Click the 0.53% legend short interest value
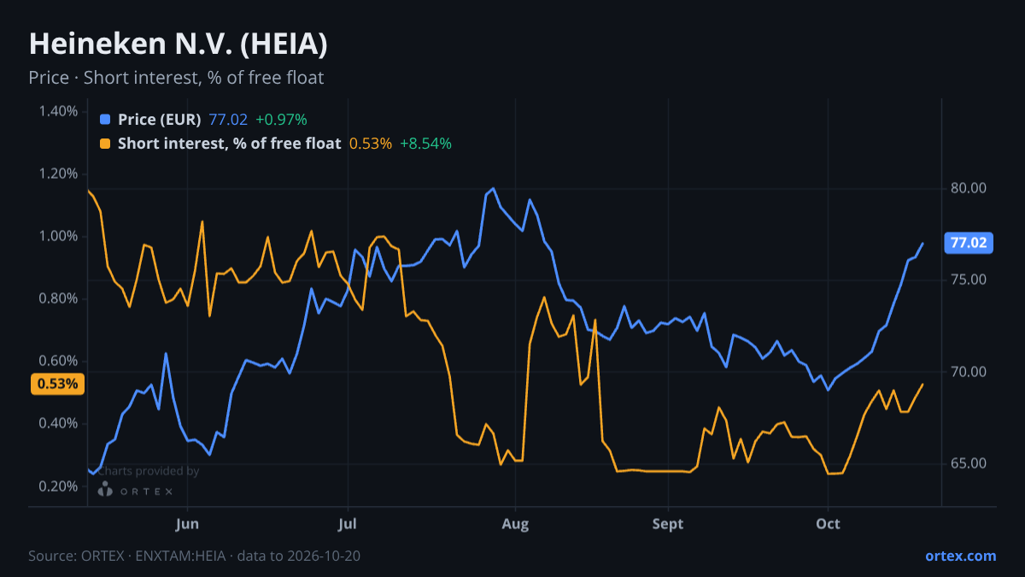The image size is (1025, 577). (371, 144)
